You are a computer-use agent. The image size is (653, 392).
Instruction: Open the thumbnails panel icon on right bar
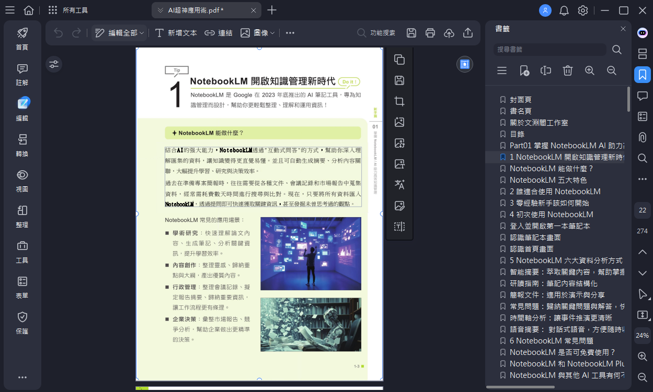643,54
